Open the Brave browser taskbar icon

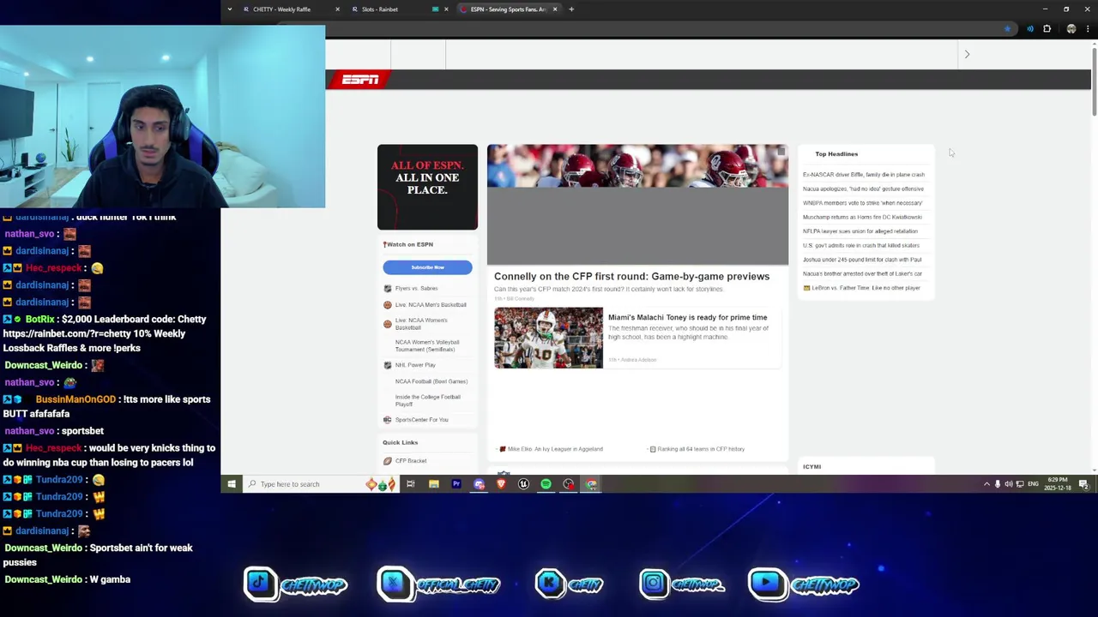tap(501, 484)
